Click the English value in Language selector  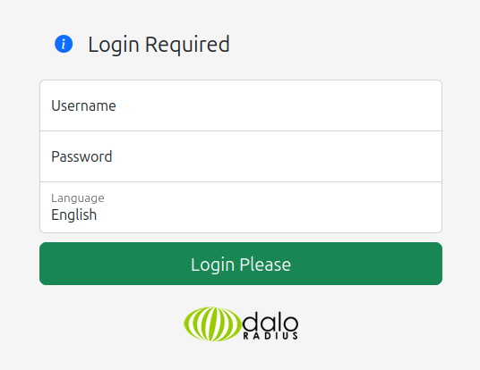click(74, 214)
